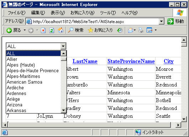Choose Alpes-de-Haute Provence from the list
This screenshot has height=137, width=189.
click(x=33, y=70)
